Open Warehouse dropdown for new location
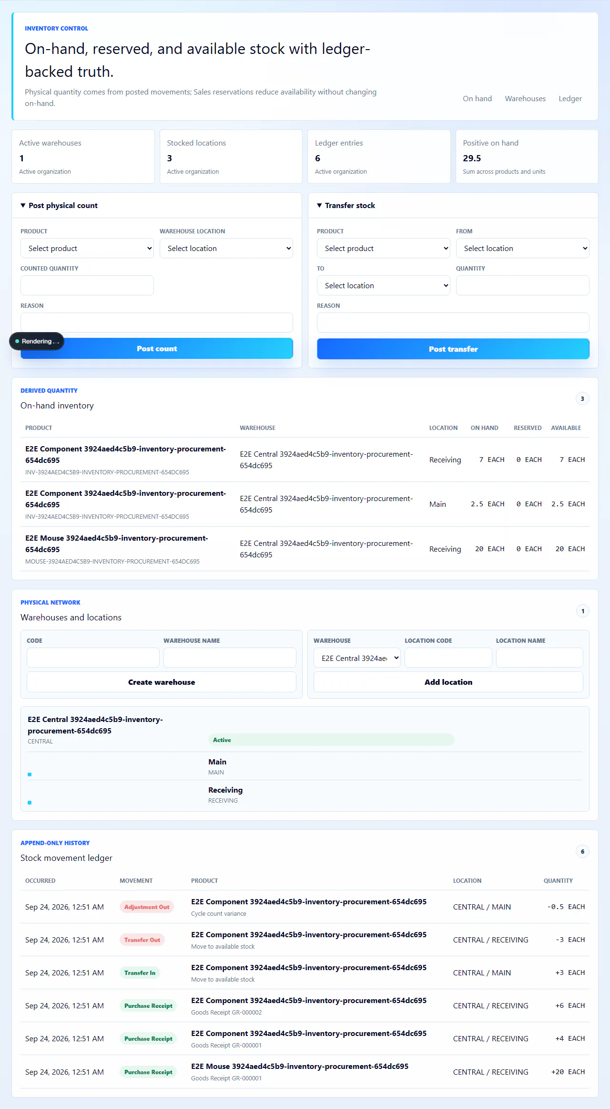 357,658
